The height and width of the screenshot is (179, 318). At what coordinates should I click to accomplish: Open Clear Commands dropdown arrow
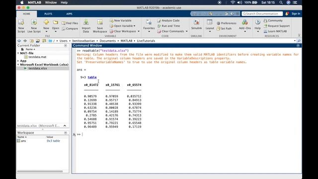(187, 31)
